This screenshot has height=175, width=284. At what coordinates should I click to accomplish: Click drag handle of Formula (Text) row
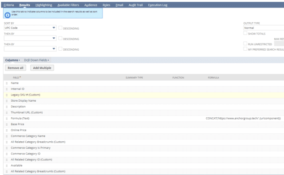pyautogui.click(x=7, y=119)
